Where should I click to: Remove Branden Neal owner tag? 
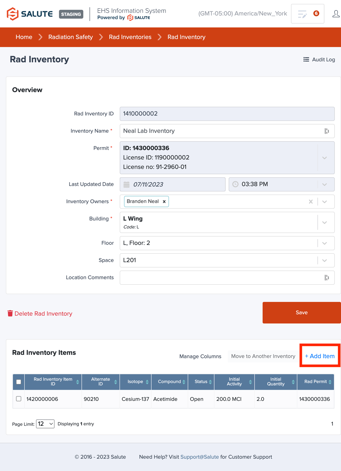[x=164, y=202]
